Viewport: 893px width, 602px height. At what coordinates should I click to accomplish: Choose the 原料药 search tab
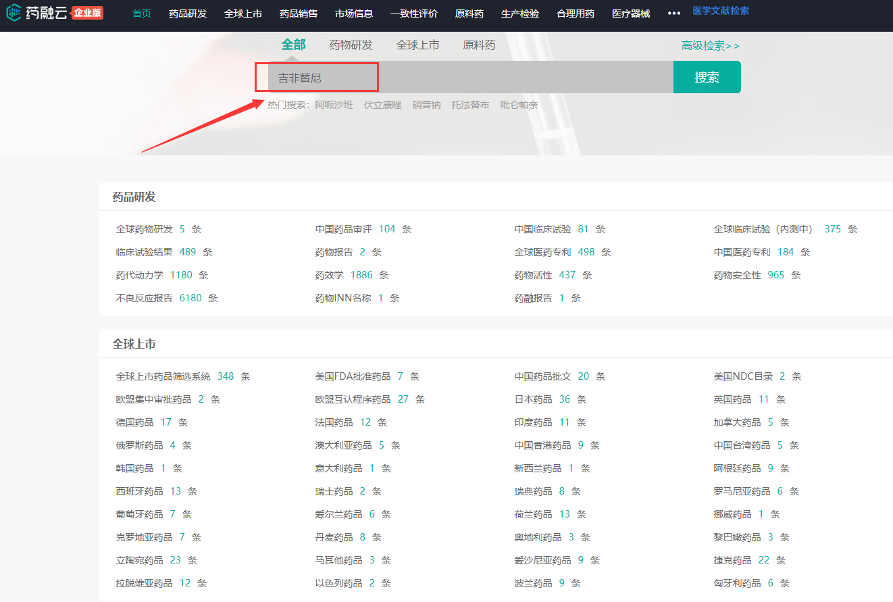click(479, 45)
